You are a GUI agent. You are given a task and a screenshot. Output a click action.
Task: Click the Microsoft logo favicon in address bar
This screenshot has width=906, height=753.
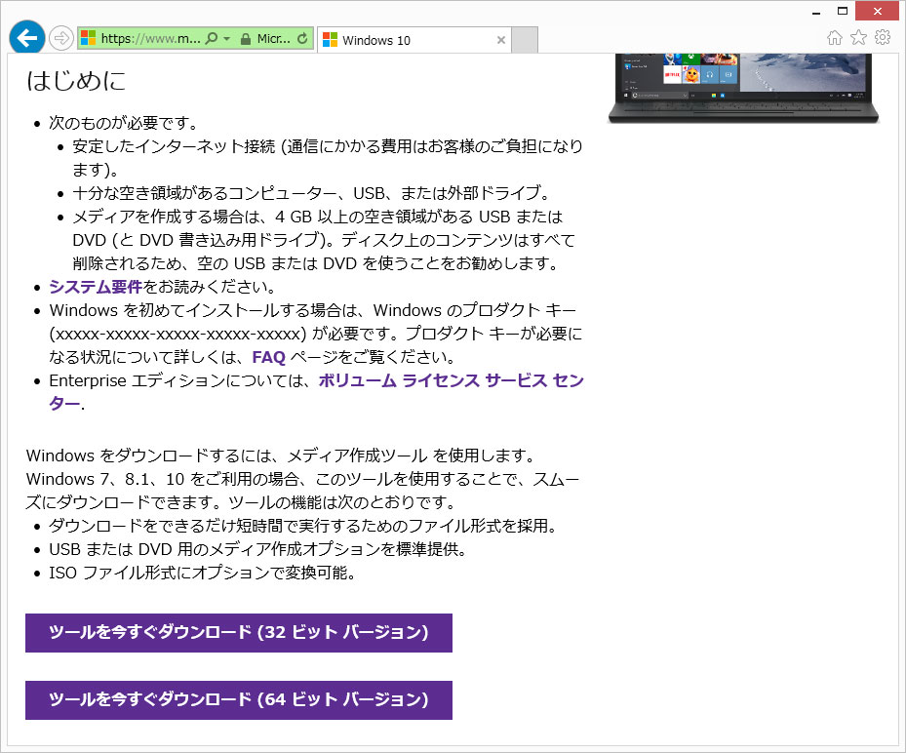tap(88, 39)
